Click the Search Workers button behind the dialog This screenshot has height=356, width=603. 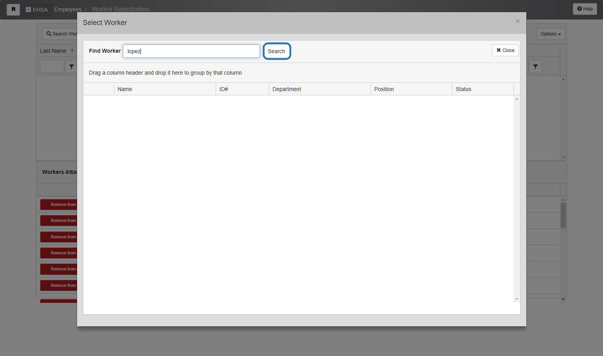[60, 34]
